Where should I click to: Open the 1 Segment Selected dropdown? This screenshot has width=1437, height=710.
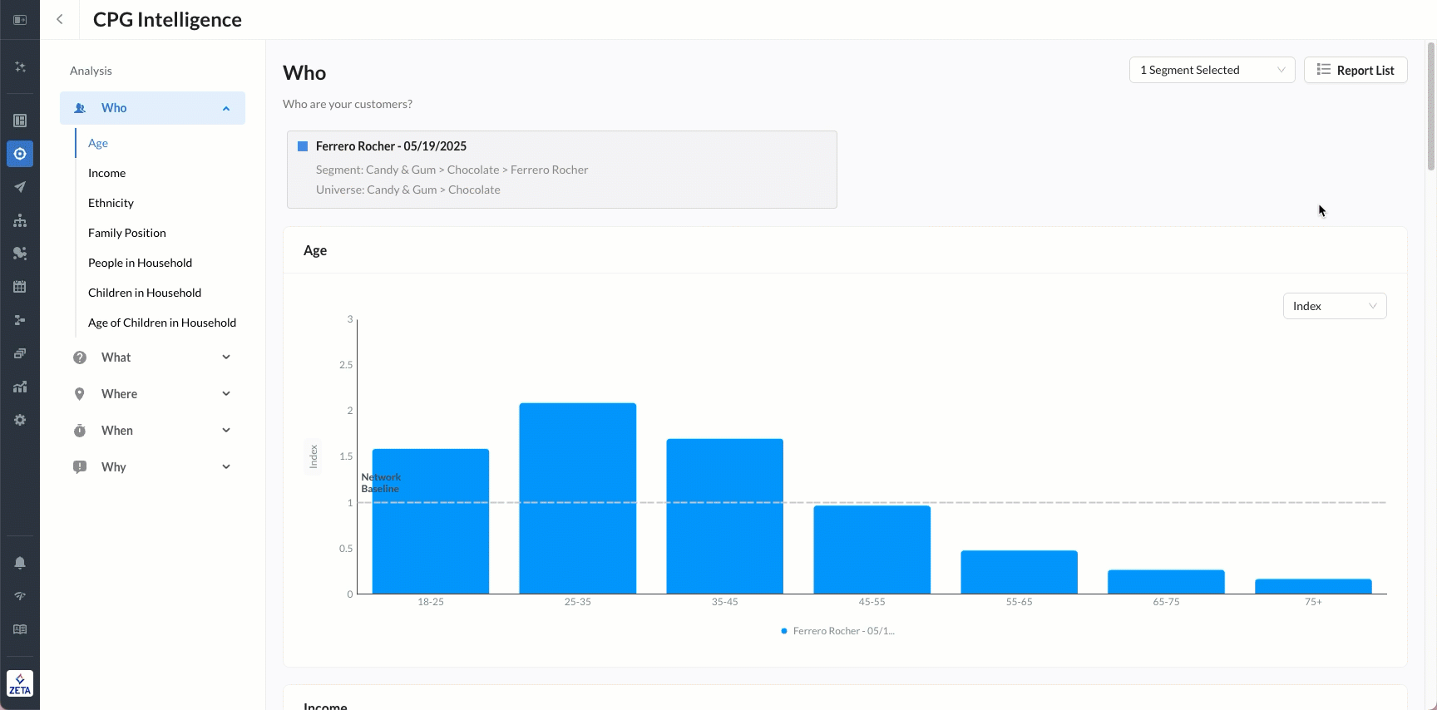1211,70
